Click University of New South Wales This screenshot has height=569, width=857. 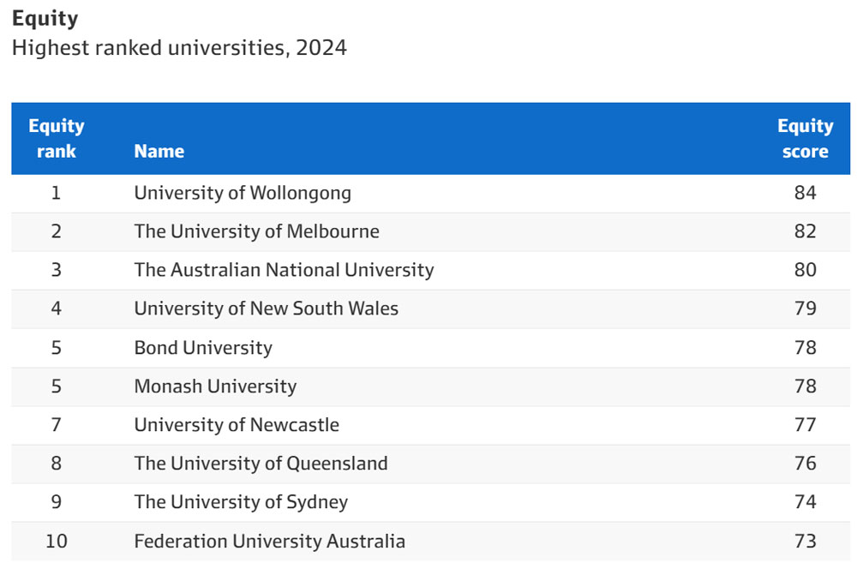click(267, 308)
